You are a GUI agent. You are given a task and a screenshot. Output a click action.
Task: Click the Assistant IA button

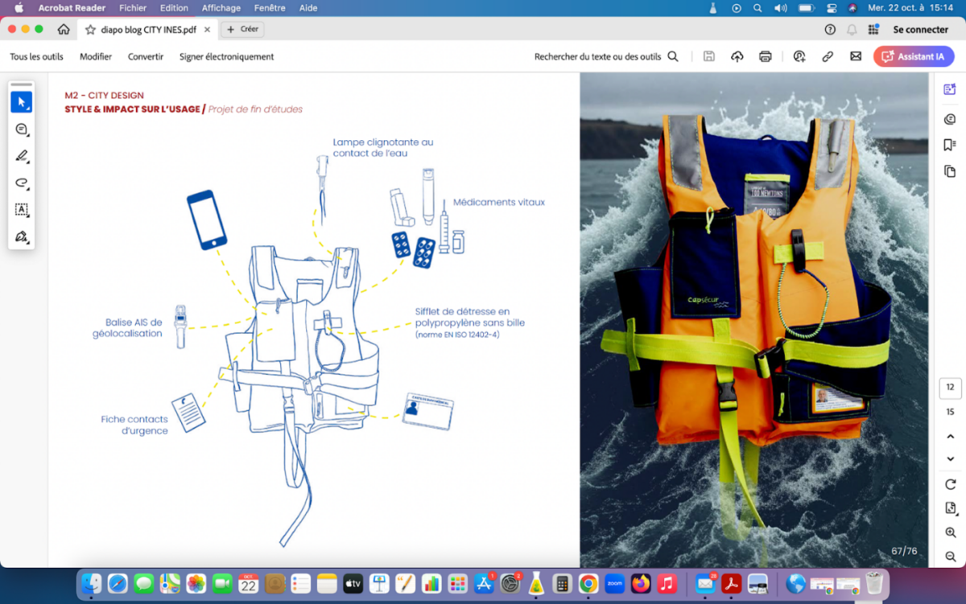coord(914,57)
